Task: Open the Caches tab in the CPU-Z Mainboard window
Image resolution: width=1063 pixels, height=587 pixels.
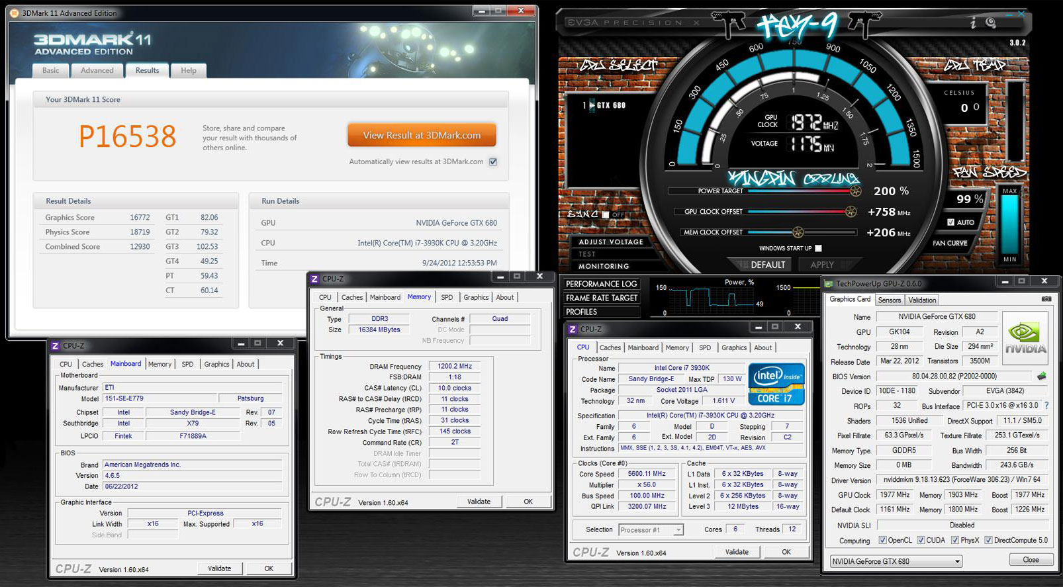Action: (93, 364)
